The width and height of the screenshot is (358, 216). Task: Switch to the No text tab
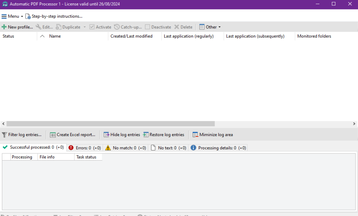coord(168,148)
